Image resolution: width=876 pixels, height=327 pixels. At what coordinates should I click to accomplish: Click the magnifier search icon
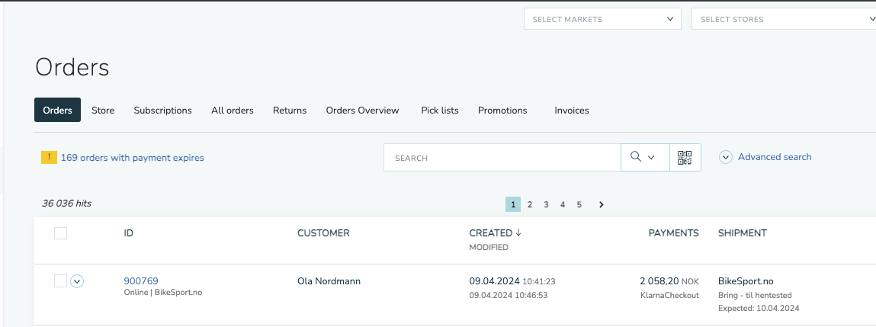636,157
